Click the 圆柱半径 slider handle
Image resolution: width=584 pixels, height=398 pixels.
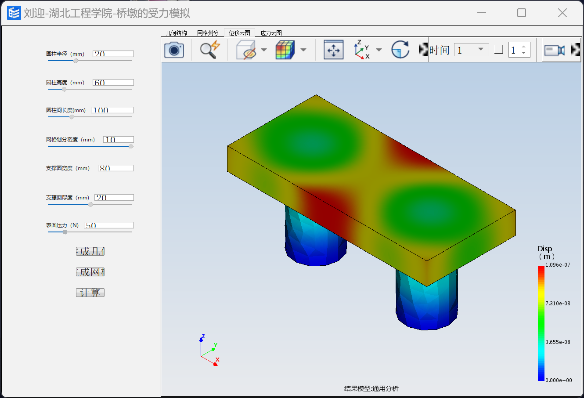click(76, 61)
